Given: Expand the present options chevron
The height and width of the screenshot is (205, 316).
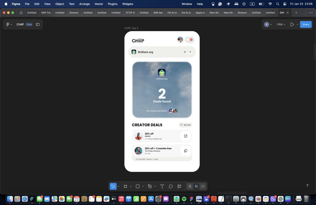Looking at the screenshot, I should [x=297, y=24].
